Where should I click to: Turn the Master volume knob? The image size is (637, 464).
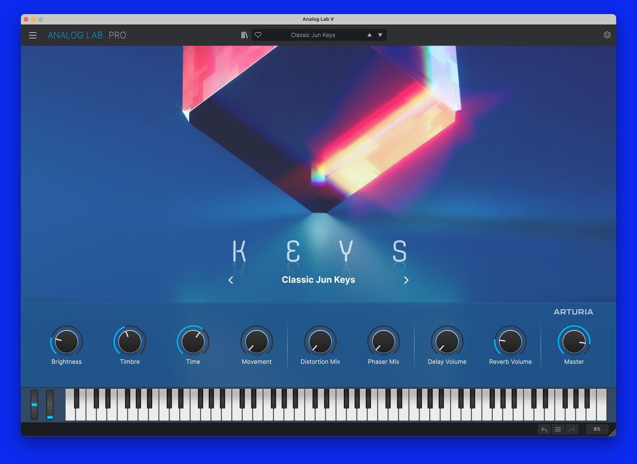coord(574,341)
